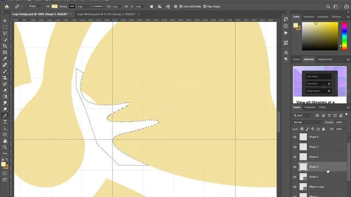Select the Type tool
This screenshot has width=351, height=197.
coord(5,122)
